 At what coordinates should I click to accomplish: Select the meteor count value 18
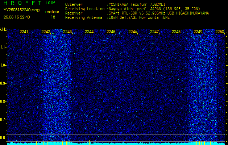click(x=53, y=17)
